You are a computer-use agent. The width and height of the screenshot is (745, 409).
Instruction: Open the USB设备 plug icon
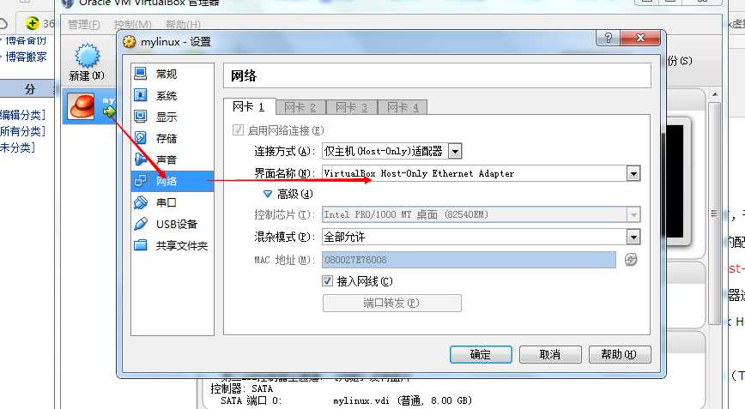(x=141, y=224)
